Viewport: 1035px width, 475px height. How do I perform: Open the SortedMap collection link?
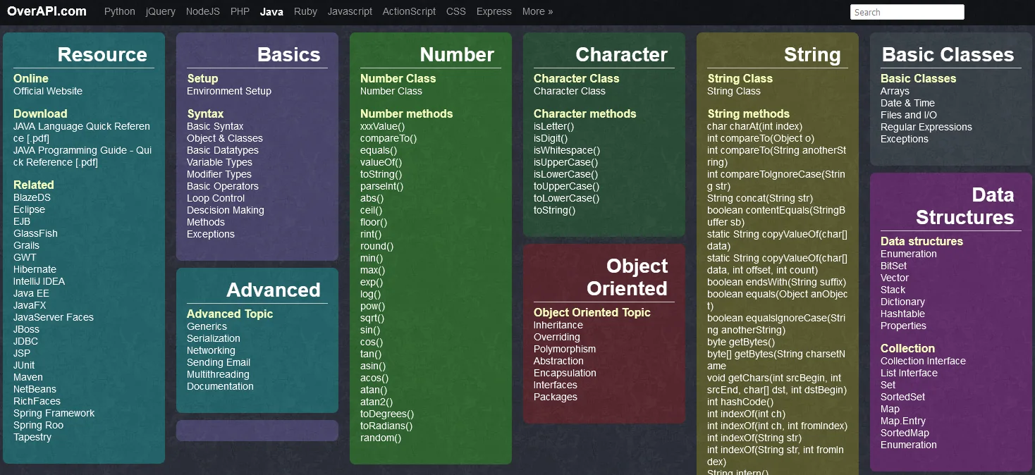[905, 433]
